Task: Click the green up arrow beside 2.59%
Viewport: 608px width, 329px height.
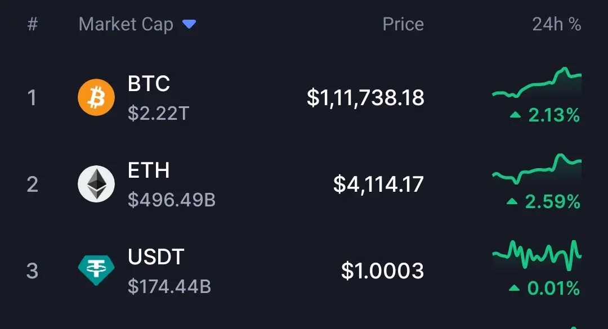Action: pos(512,201)
